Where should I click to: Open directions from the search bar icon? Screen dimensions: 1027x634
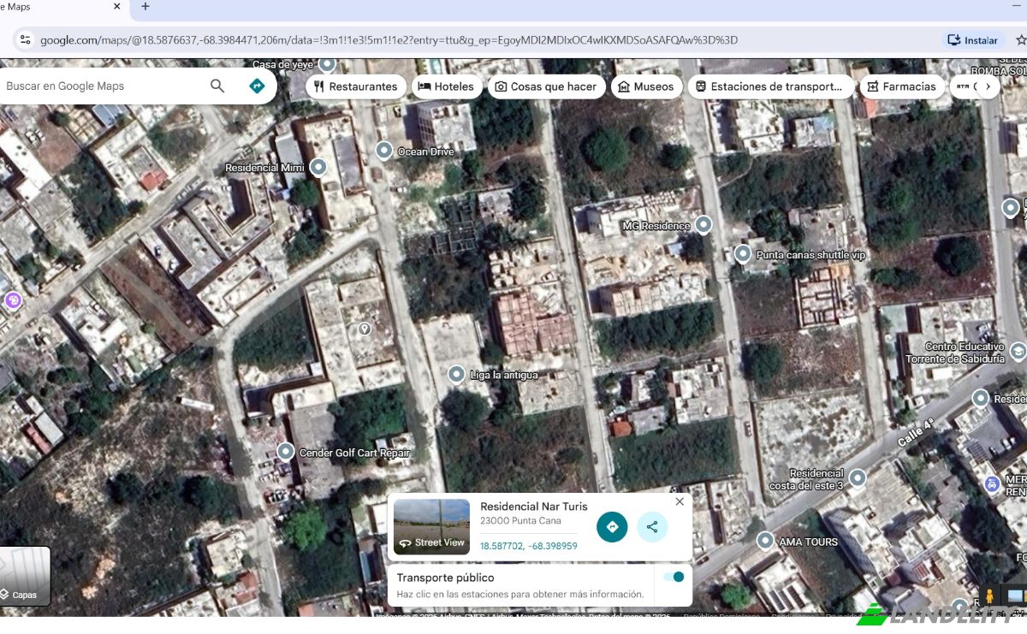click(x=257, y=86)
